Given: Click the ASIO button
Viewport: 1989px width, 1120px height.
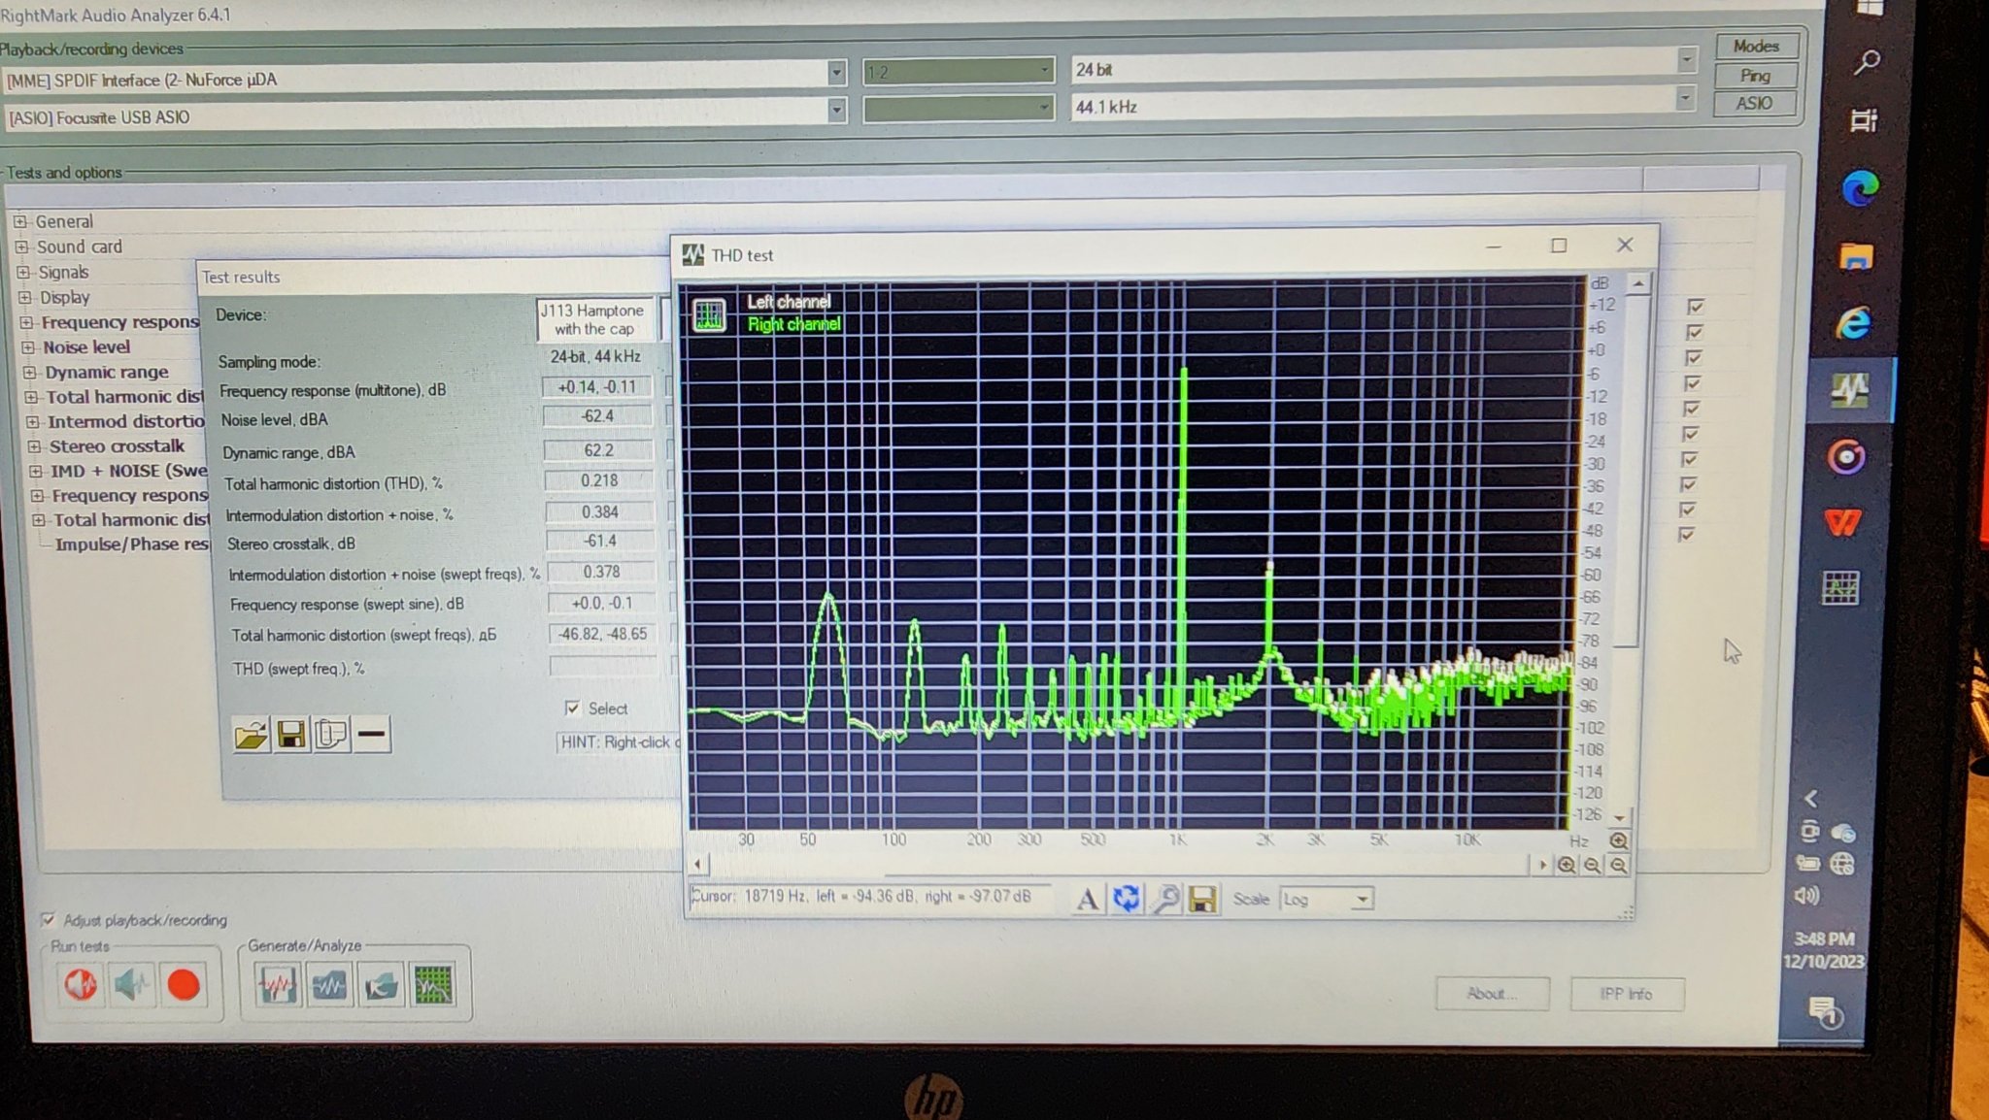Looking at the screenshot, I should click(x=1754, y=103).
